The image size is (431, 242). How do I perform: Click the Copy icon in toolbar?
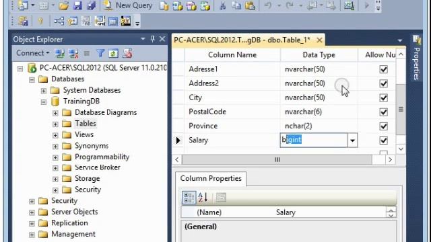(236, 5)
